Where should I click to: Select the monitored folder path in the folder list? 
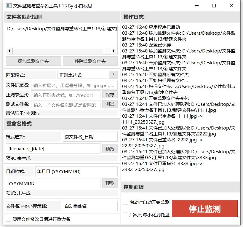tap(62, 29)
